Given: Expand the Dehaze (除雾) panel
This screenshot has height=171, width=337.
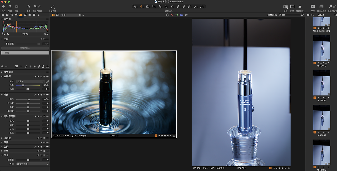Looking at the screenshot, I should [x=2, y=142].
